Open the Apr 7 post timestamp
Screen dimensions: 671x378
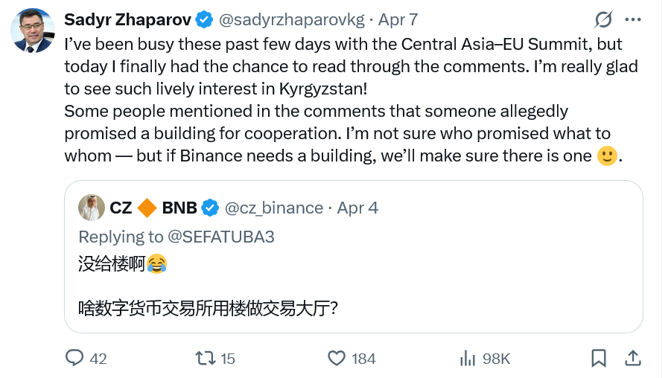tap(398, 19)
